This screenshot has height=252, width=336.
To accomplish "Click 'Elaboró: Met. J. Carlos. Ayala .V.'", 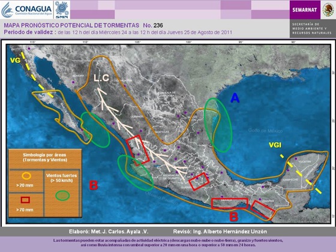I will coord(109,232).
